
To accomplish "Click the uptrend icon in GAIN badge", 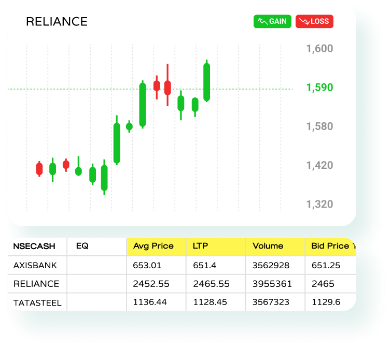I will (262, 21).
